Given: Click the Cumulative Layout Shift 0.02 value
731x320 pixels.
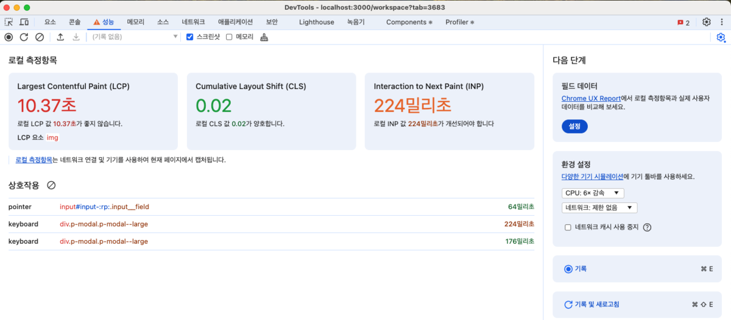Looking at the screenshot, I should tap(213, 105).
